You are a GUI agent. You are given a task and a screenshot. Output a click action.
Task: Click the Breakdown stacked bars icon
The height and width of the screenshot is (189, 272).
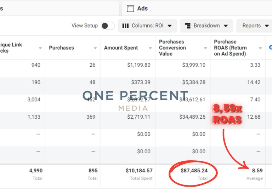(x=188, y=26)
